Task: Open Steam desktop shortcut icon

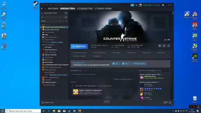Action: point(35,5)
